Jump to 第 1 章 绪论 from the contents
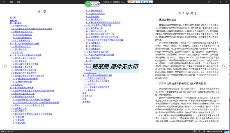The height and width of the screenshot is (133, 230). 15,23
